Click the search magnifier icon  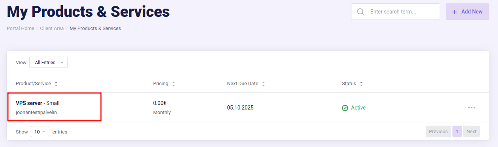click(361, 12)
